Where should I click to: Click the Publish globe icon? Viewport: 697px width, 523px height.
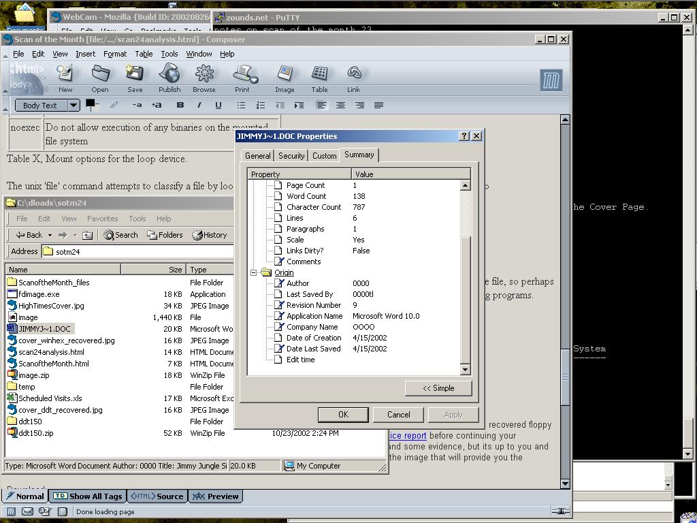point(169,78)
